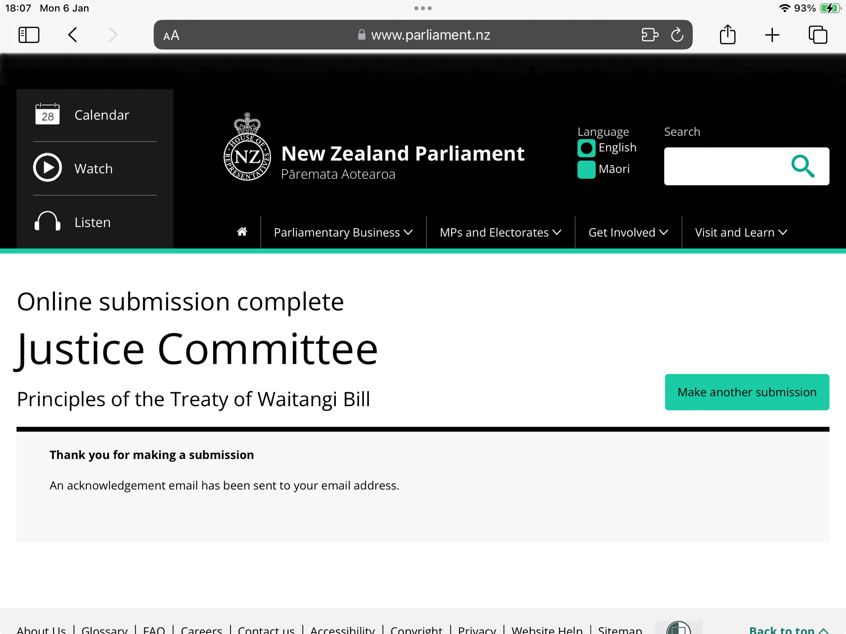Expand MPs and Electorates dropdown
The image size is (846, 634).
tap(500, 232)
